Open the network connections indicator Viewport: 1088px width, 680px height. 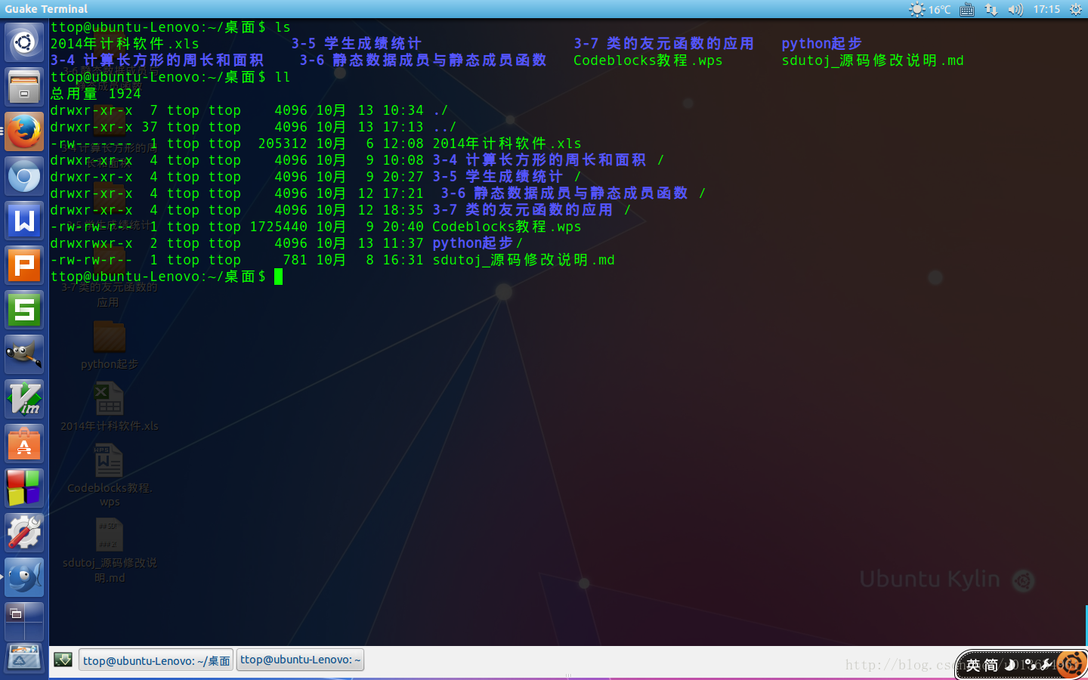(x=991, y=9)
